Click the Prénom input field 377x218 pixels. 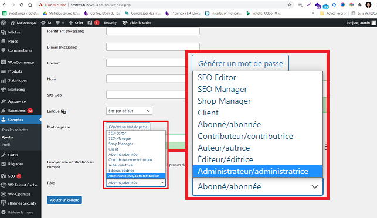tap(146, 63)
